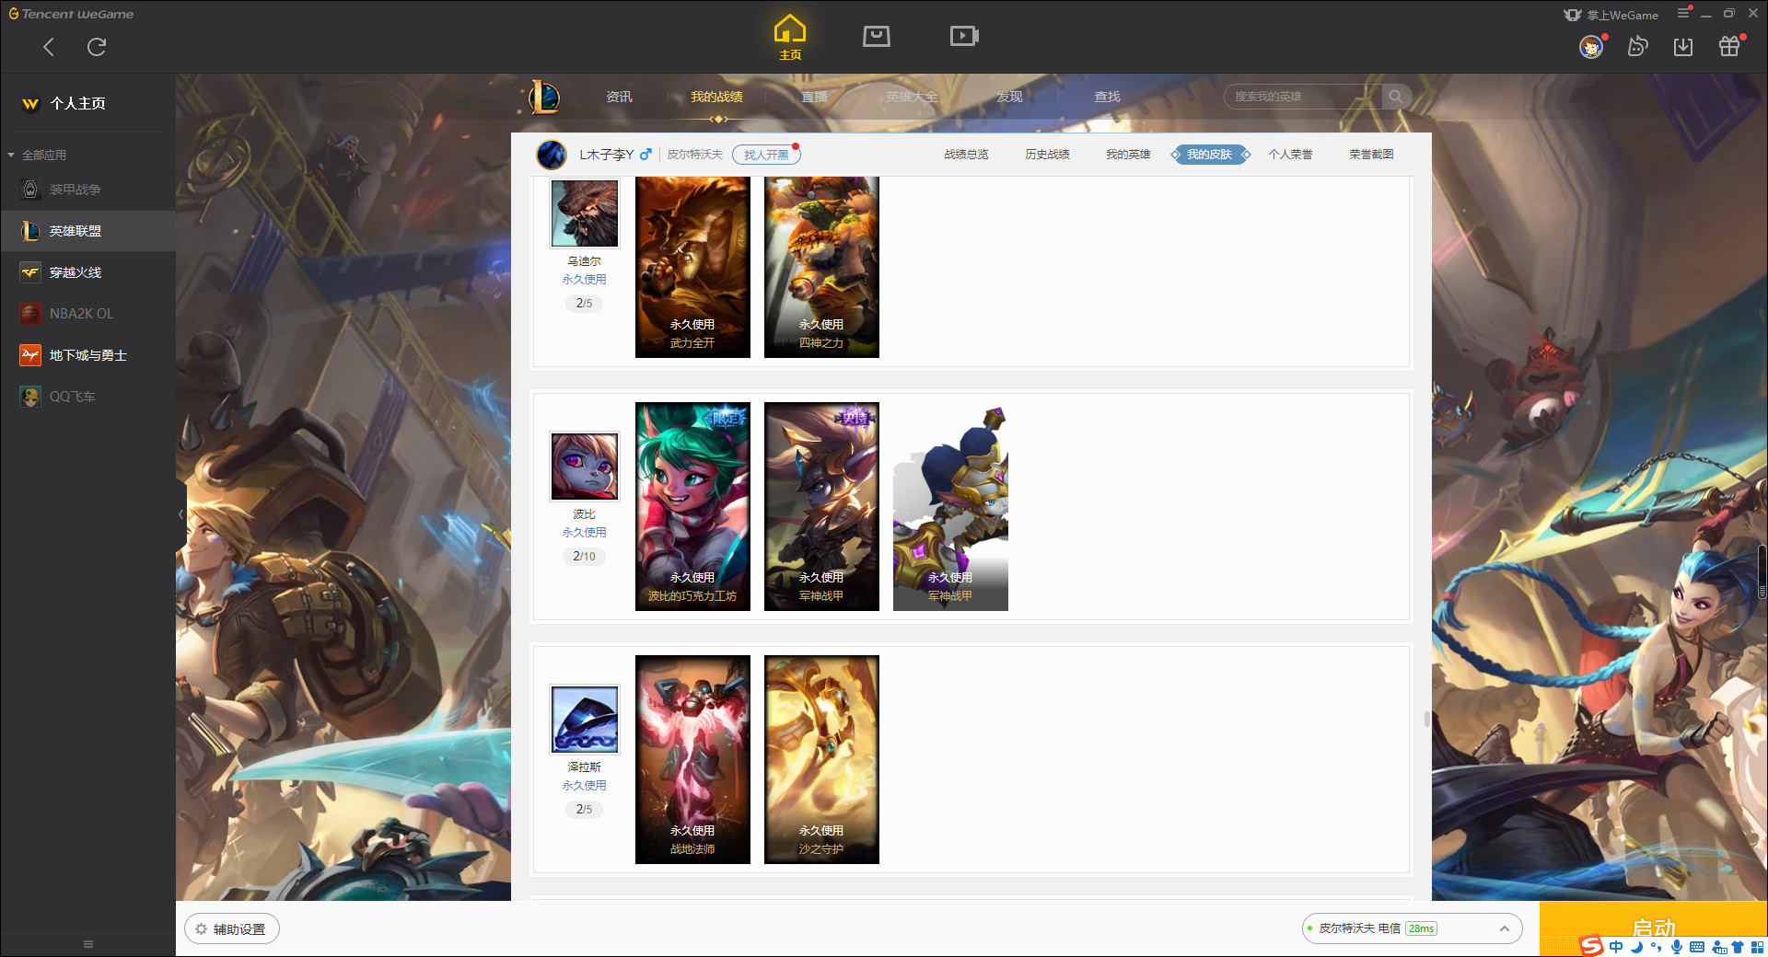Image resolution: width=1768 pixels, height=957 pixels.
Task: Open the hamburger menu icon in title bar
Action: point(1683,13)
